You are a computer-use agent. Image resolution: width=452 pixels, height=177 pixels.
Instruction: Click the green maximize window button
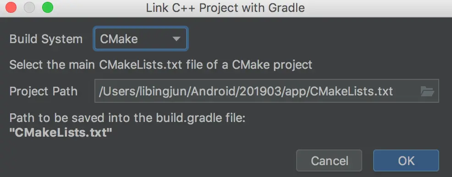(48, 8)
